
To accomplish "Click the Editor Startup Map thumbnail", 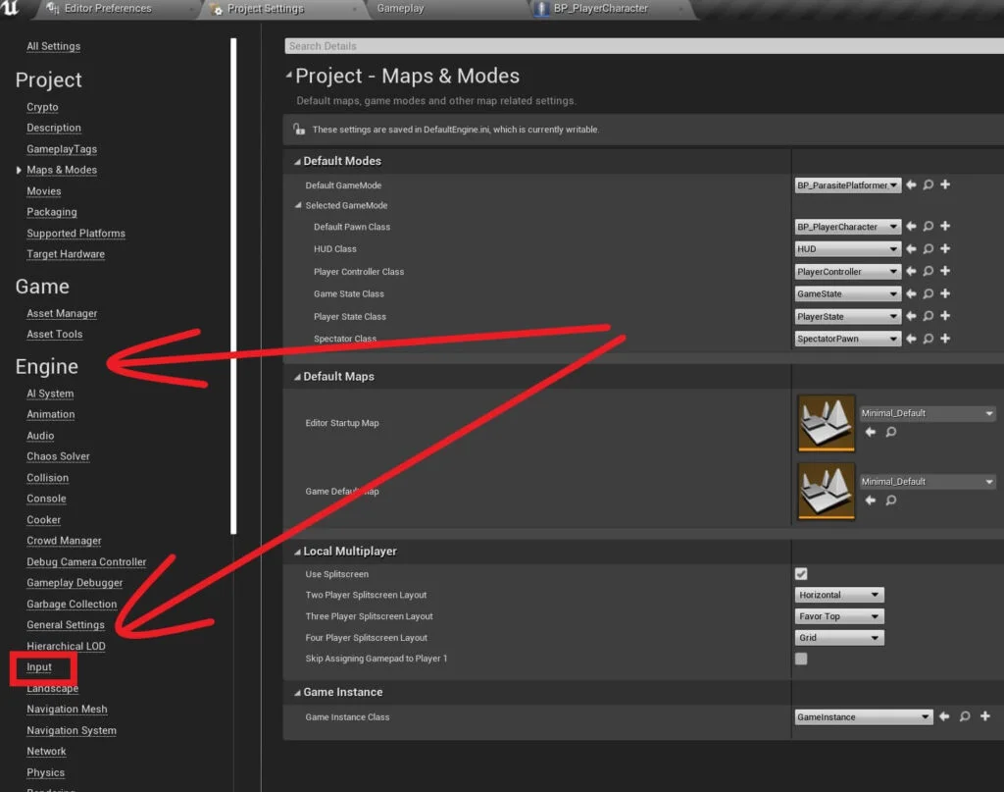I will (826, 423).
